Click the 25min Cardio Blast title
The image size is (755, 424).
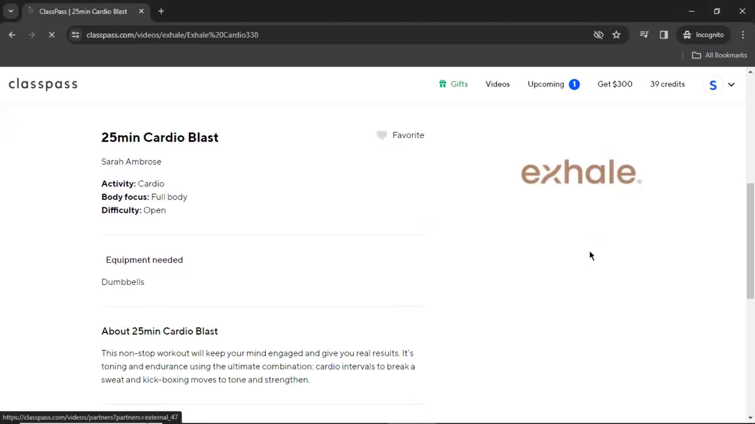(x=160, y=137)
